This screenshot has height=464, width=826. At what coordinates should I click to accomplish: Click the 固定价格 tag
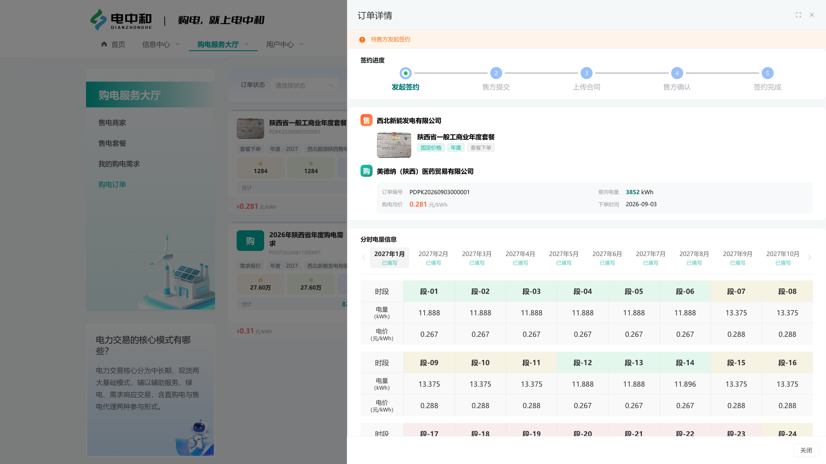coord(431,148)
